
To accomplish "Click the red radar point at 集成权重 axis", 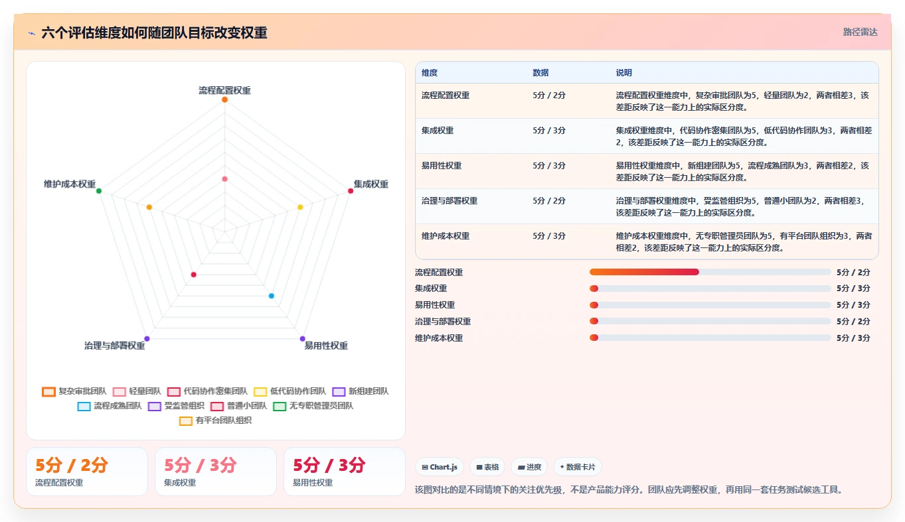I will (x=351, y=191).
